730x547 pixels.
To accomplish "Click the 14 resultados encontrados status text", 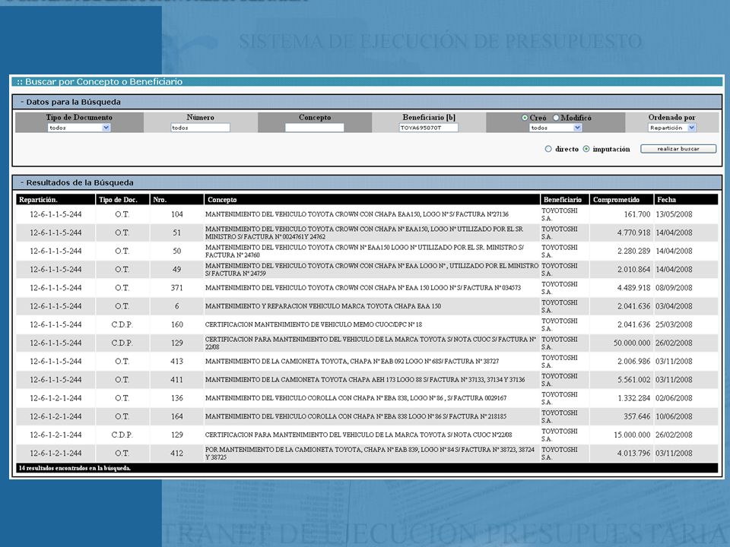I will (x=75, y=469).
